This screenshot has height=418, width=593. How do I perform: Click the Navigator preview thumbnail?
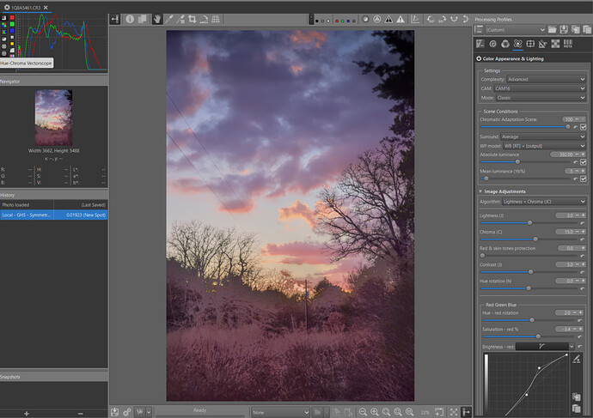[53, 118]
